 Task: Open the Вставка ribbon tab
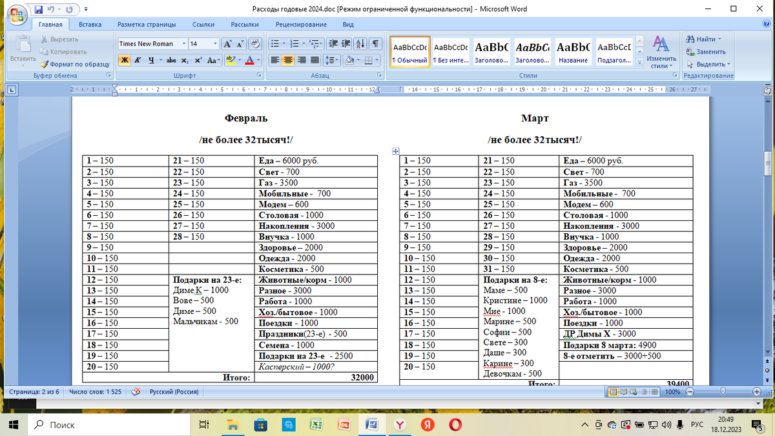90,25
